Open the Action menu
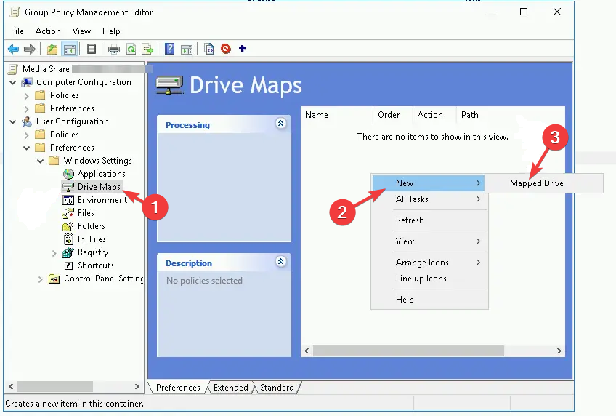Image resolution: width=616 pixels, height=416 pixels. tap(48, 31)
